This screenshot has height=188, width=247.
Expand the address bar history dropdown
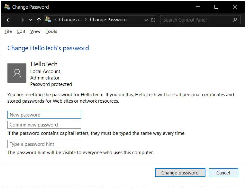click(x=146, y=20)
